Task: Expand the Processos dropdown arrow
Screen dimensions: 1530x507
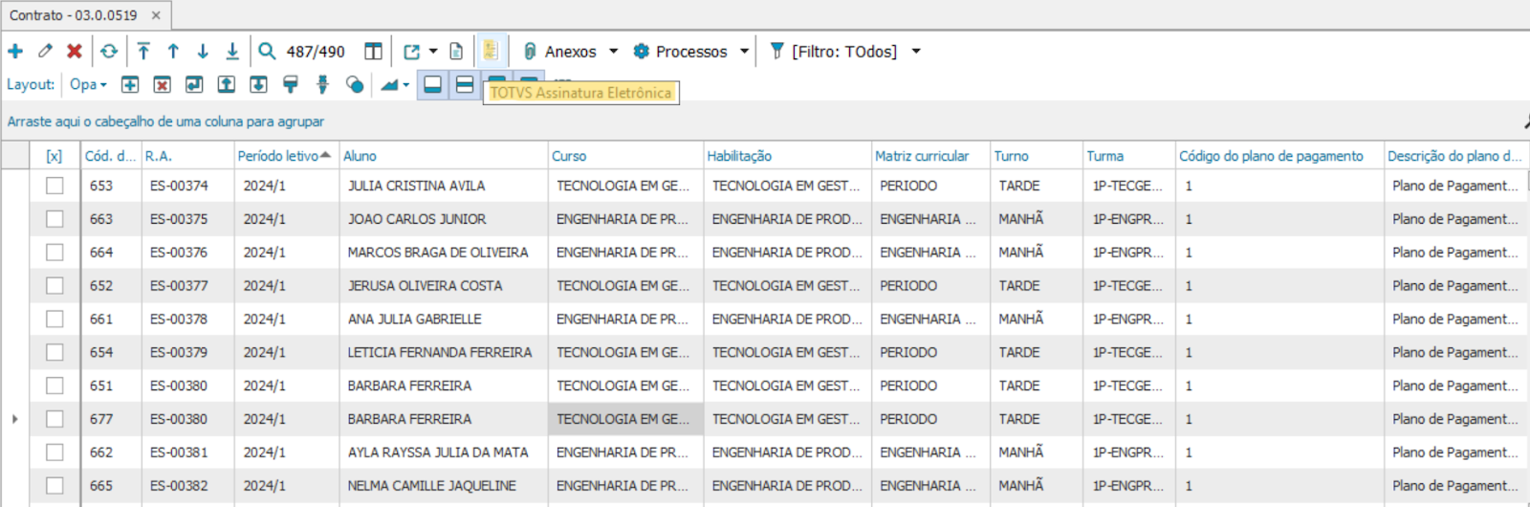Action: [744, 52]
